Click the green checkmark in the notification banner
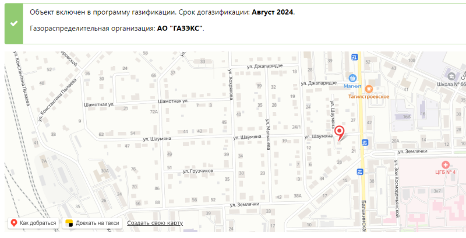466x238 pixels. pos(13,23)
